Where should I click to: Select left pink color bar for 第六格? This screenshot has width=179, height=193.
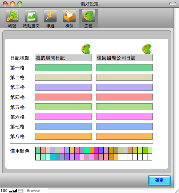[63, 116]
